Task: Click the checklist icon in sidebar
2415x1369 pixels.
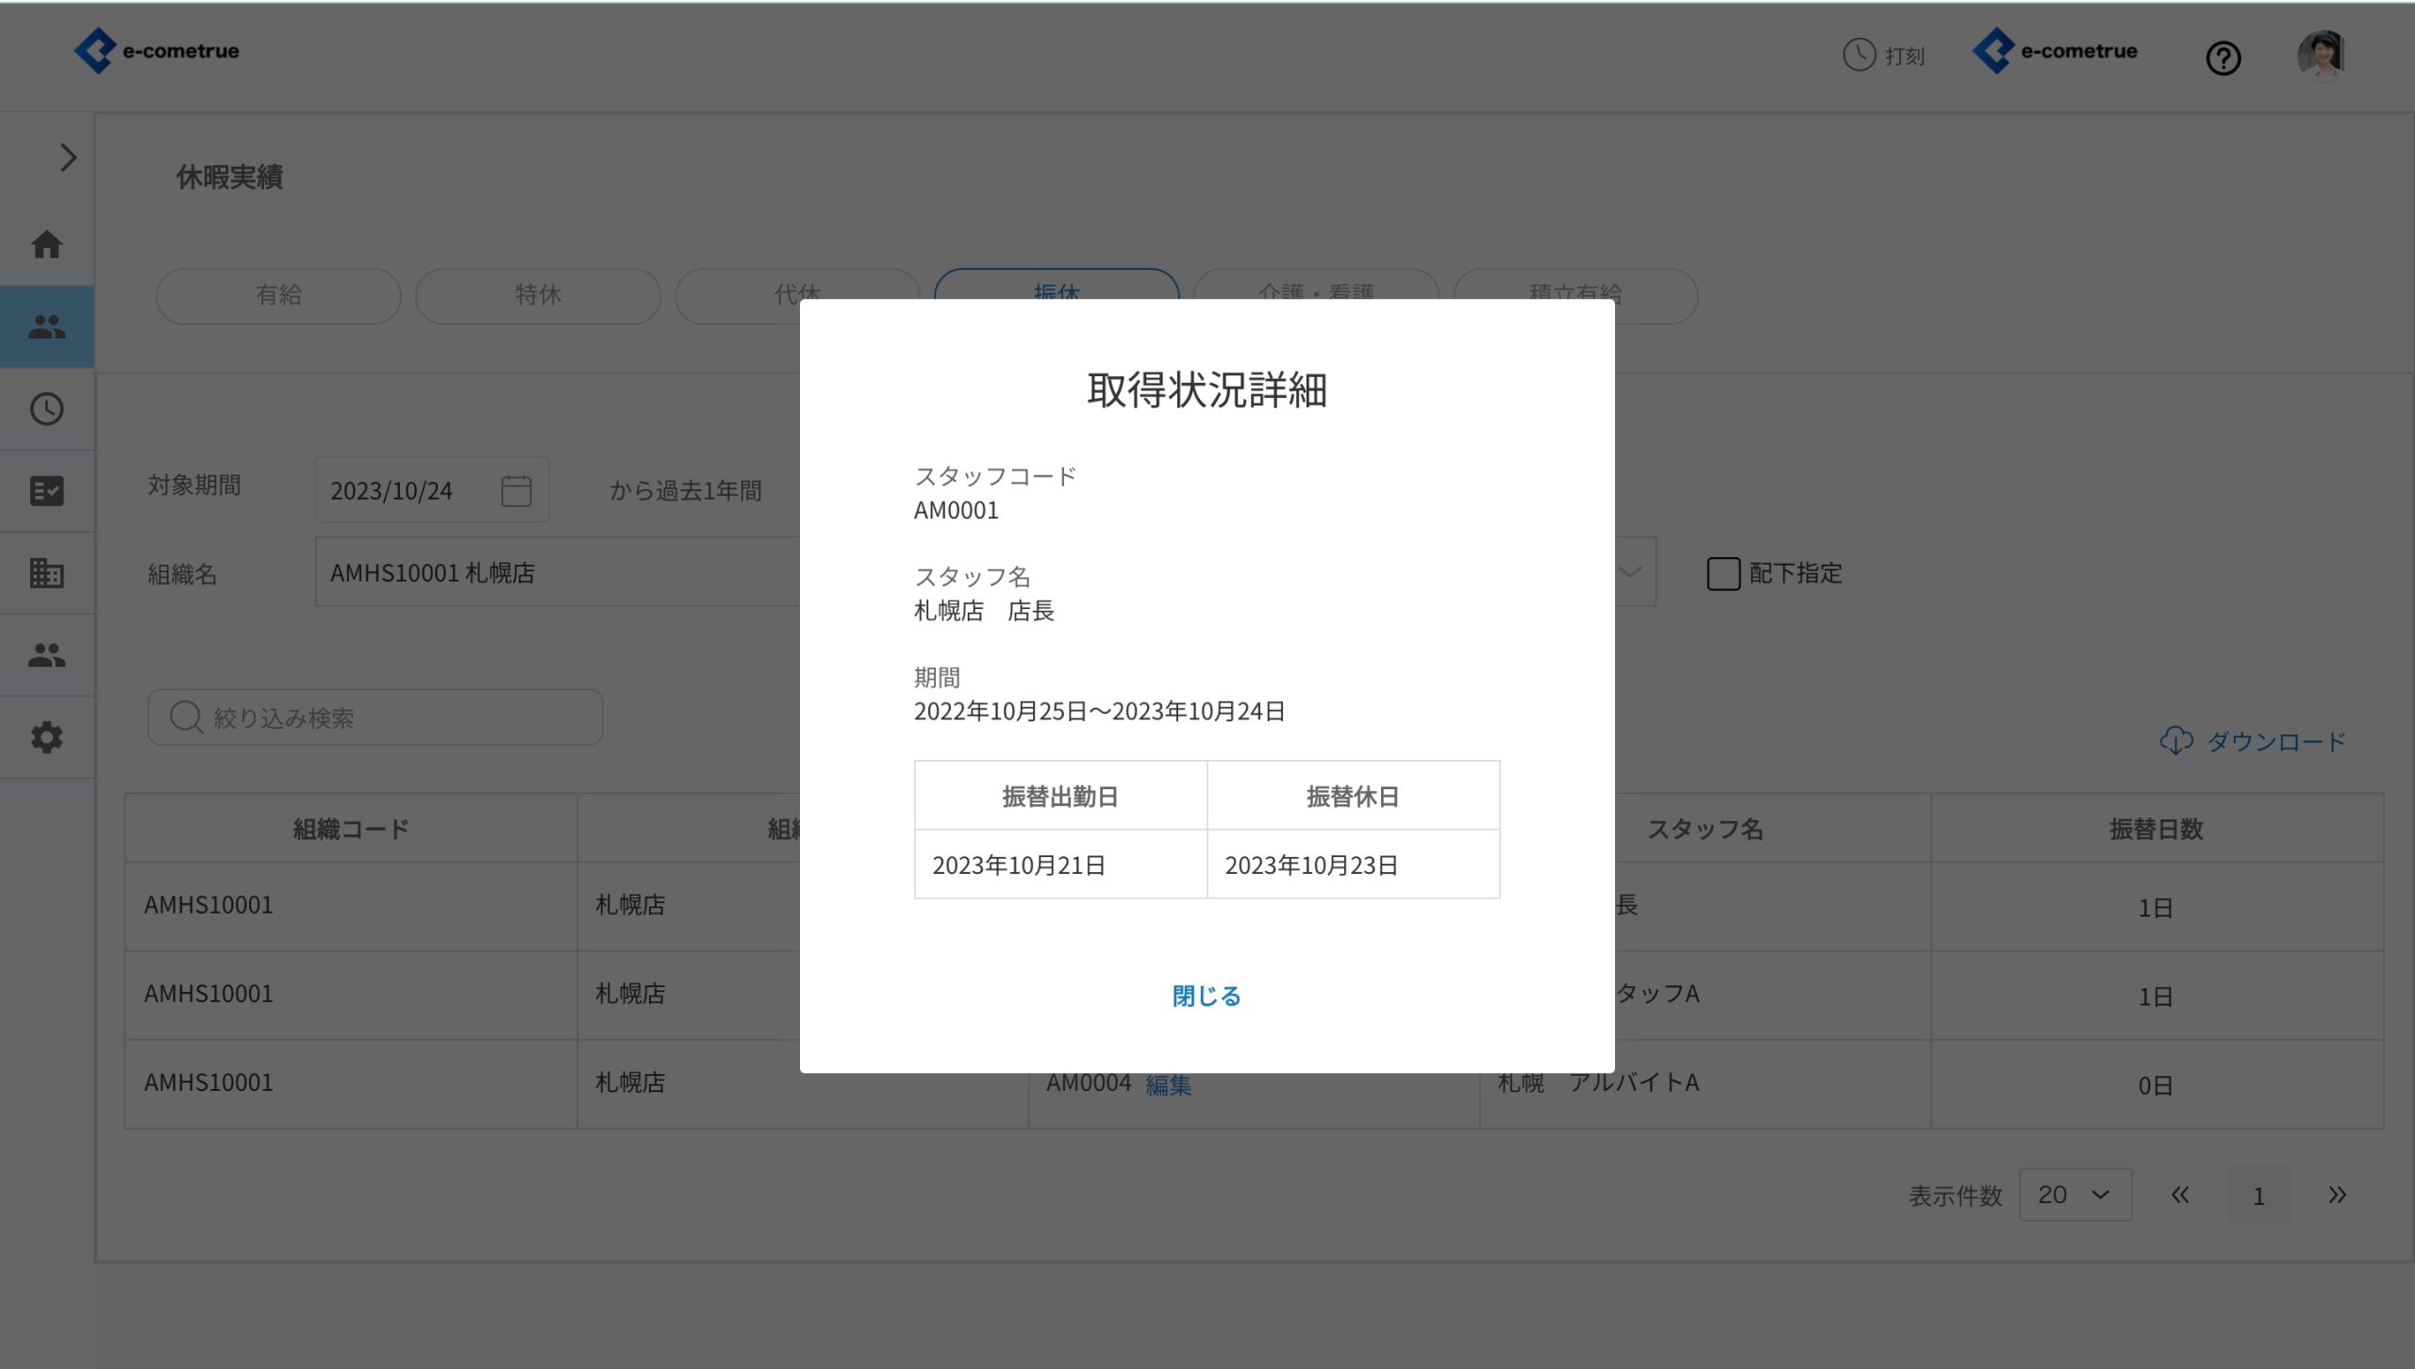Action: 46,491
